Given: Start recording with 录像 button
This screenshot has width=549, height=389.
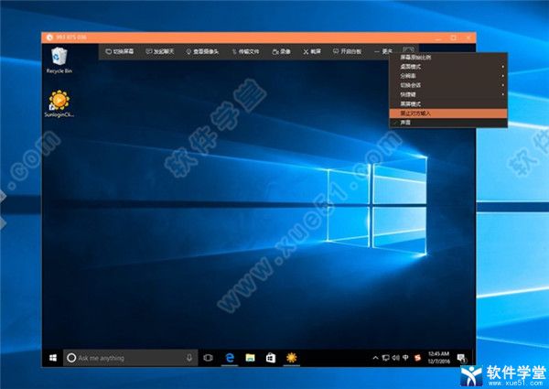Looking at the screenshot, I should (282, 51).
